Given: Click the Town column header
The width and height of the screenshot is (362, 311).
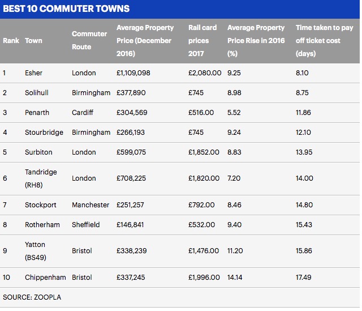Looking at the screenshot, I should (33, 41).
